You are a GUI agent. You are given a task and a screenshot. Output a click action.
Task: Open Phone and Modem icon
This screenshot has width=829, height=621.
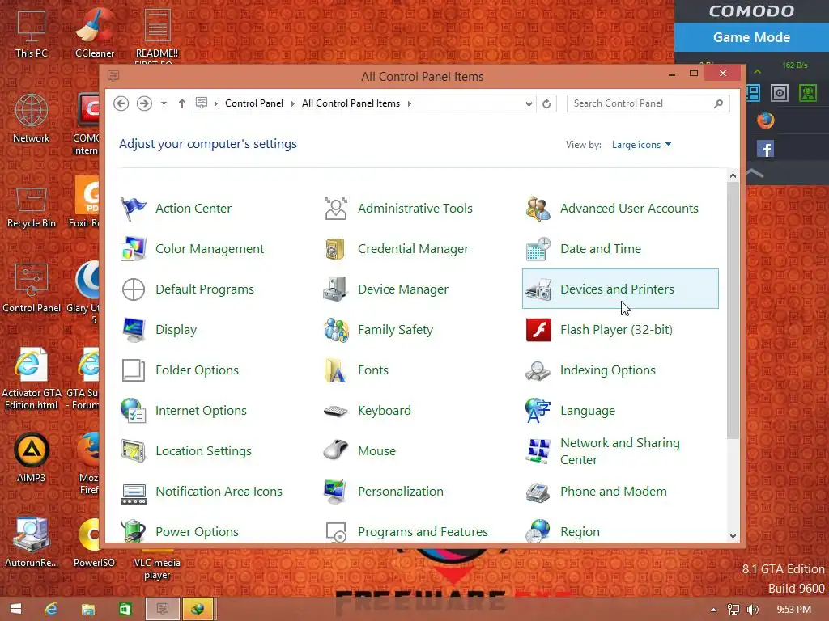[x=538, y=492]
